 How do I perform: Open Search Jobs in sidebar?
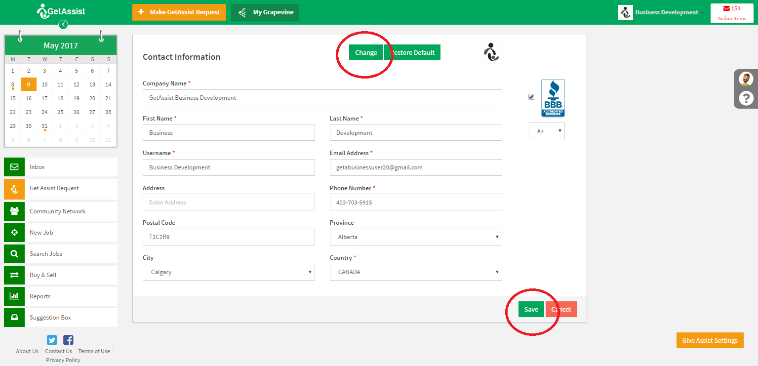pyautogui.click(x=61, y=254)
